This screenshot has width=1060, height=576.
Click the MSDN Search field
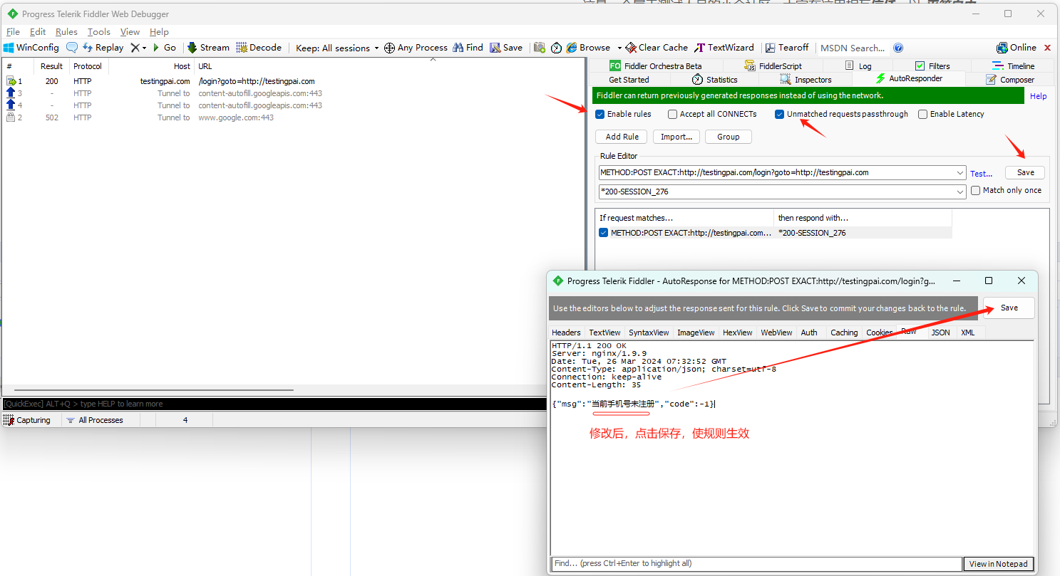pos(853,48)
